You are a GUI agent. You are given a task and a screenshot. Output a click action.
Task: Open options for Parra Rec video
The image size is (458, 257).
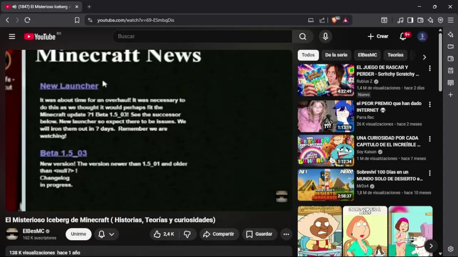pos(430,104)
